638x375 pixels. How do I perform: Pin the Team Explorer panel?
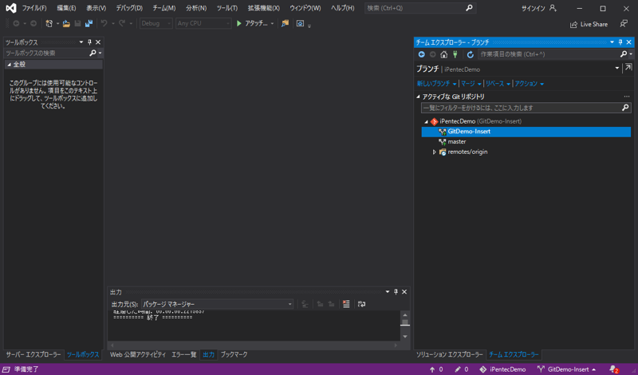pyautogui.click(x=620, y=42)
